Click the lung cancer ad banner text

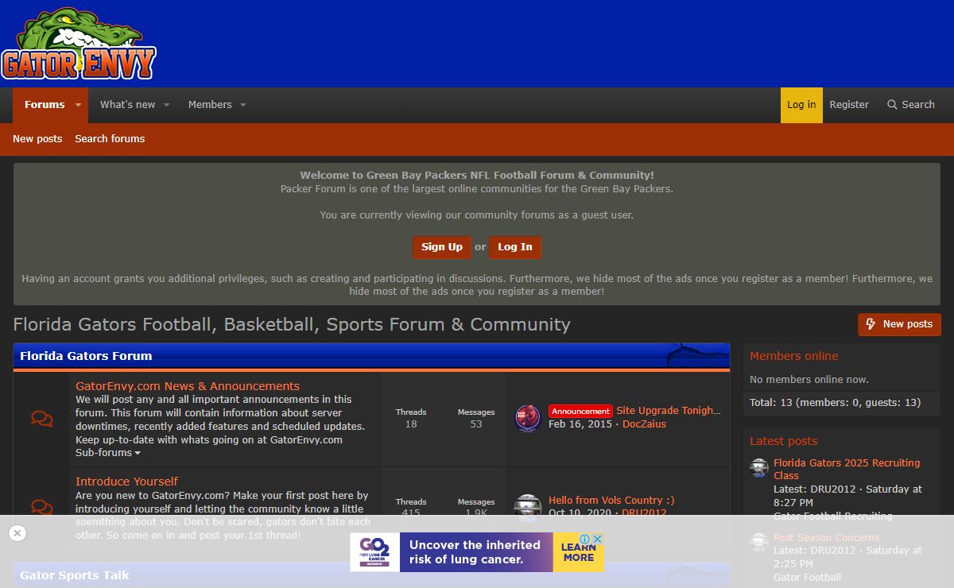point(475,552)
